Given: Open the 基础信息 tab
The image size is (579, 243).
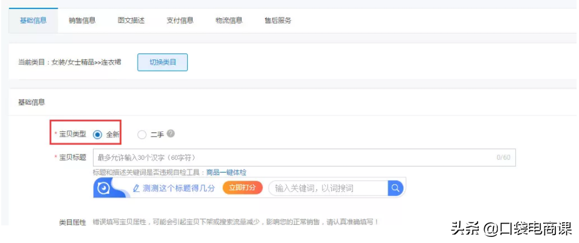Looking at the screenshot, I should (x=33, y=20).
